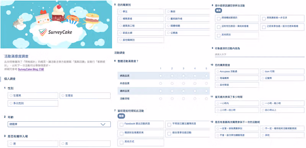Select ibon 付款 ticket channel
This screenshot has height=148, width=306.
(x=282, y=71)
